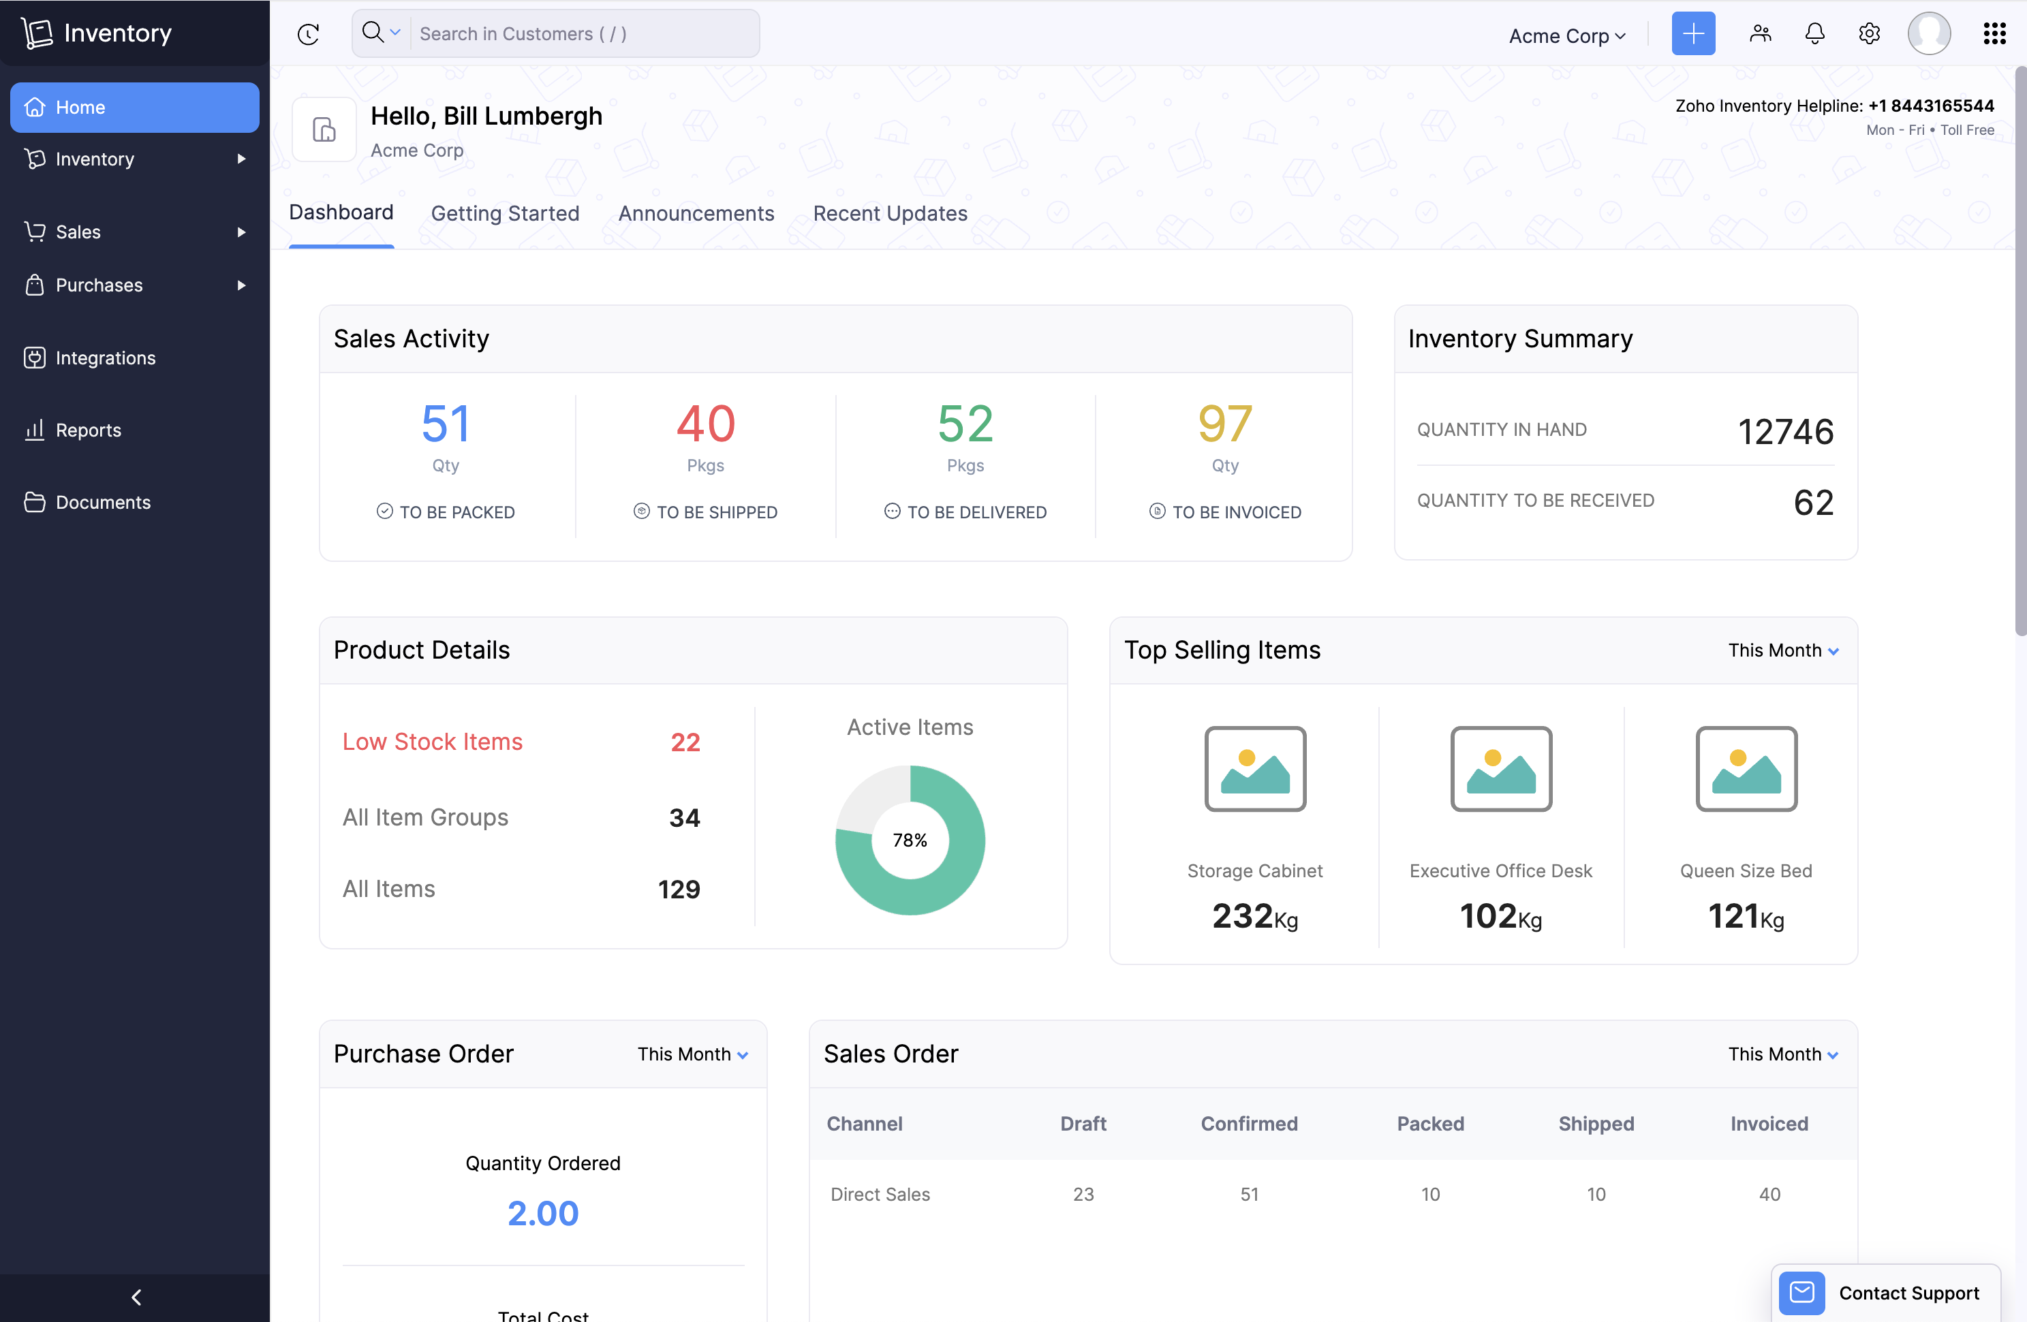Switch to the Announcements tab
This screenshot has width=2027, height=1322.
tap(696, 213)
